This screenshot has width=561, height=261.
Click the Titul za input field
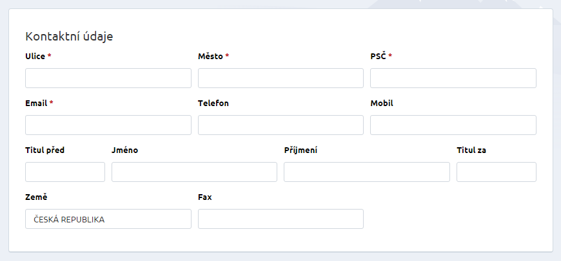pos(496,172)
